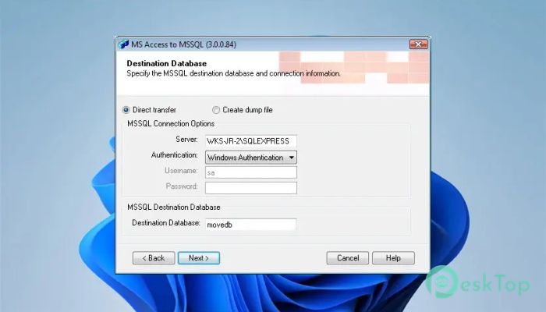Click the window title 'MS Access to MSSQL (3.0.0.84)'
The height and width of the screenshot is (312, 546).
pyautogui.click(x=183, y=44)
